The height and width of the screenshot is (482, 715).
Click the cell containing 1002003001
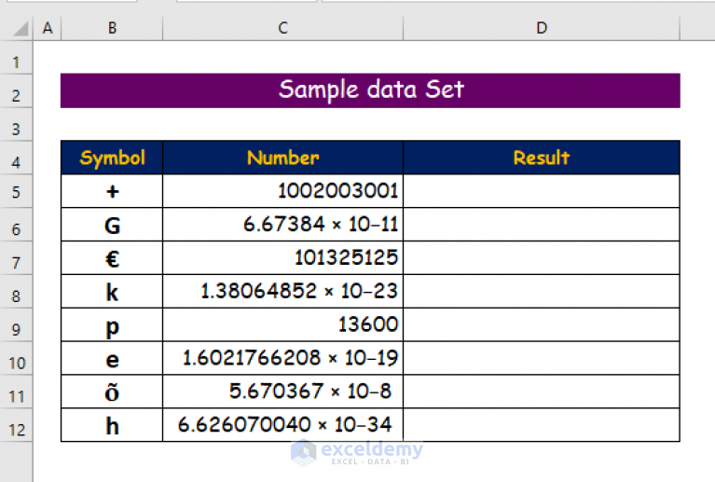[x=282, y=191]
